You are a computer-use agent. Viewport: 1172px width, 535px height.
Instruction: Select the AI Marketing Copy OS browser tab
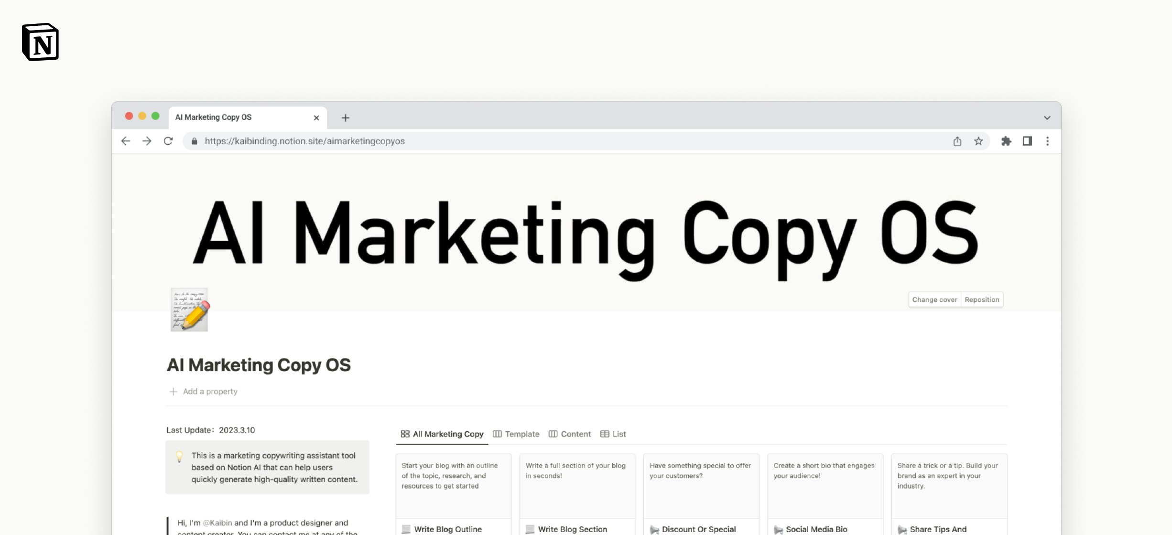tap(248, 118)
